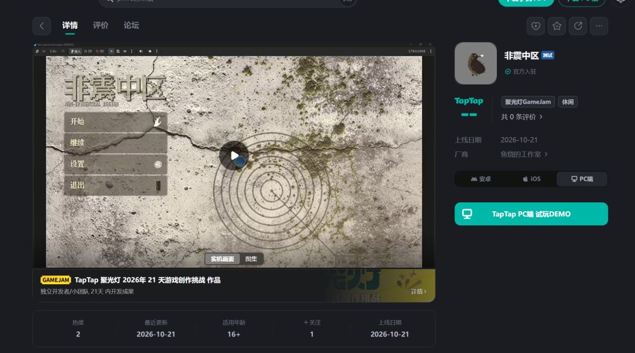Open 详情 on the GameJam banner
The height and width of the screenshot is (353, 635).
(x=419, y=291)
